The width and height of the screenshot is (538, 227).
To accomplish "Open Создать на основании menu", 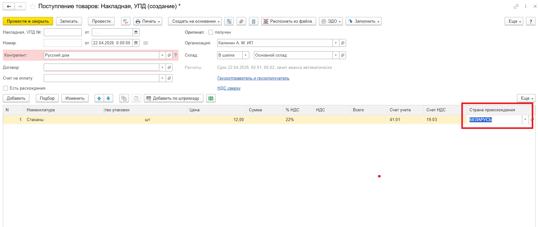I will coord(195,21).
